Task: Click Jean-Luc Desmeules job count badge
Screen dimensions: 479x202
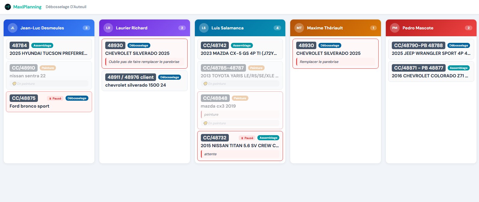Action: [x=86, y=28]
